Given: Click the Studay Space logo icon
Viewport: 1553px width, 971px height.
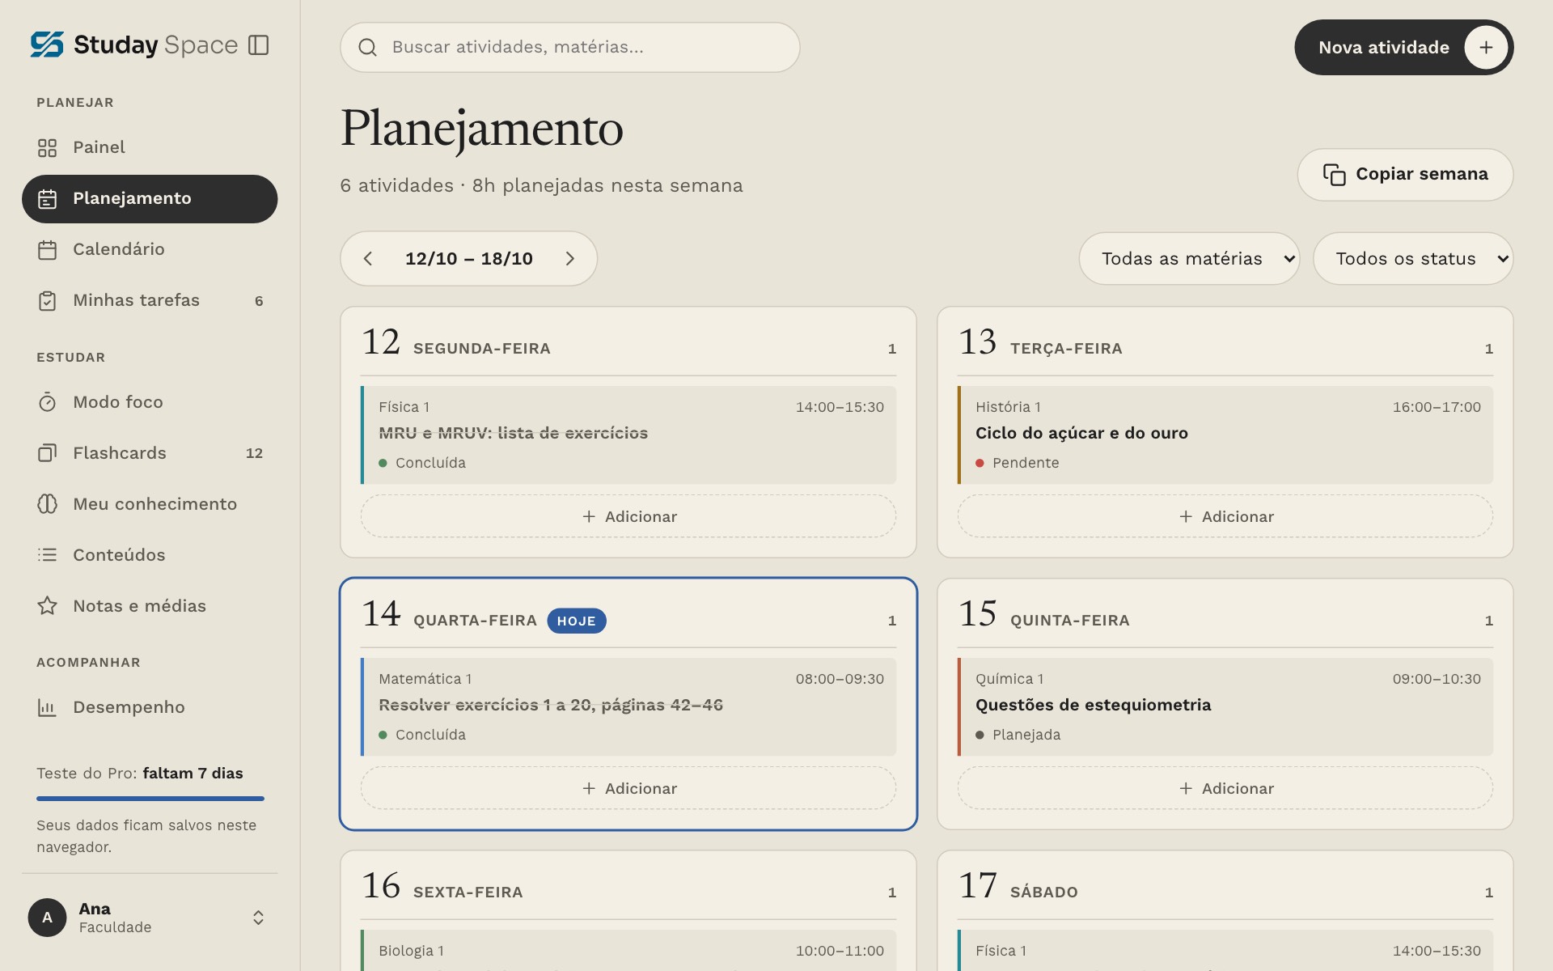Looking at the screenshot, I should [47, 45].
